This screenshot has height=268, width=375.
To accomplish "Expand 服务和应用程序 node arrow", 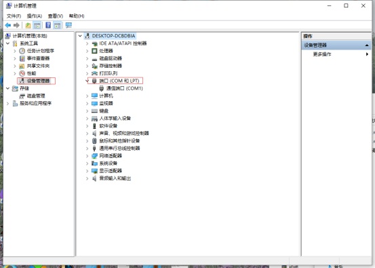I will click(x=8, y=103).
